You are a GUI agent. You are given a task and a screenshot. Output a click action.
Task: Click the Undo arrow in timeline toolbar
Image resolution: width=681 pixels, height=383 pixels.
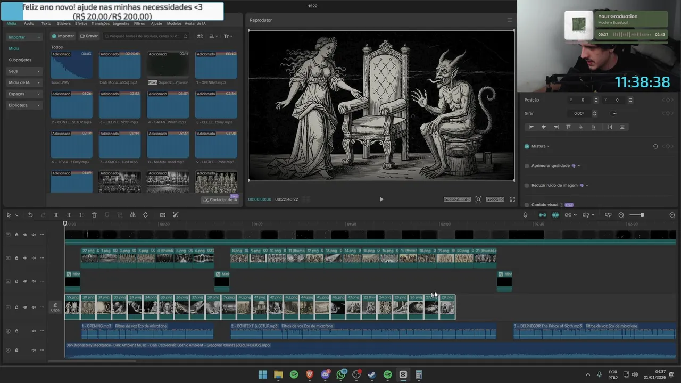tap(30, 215)
